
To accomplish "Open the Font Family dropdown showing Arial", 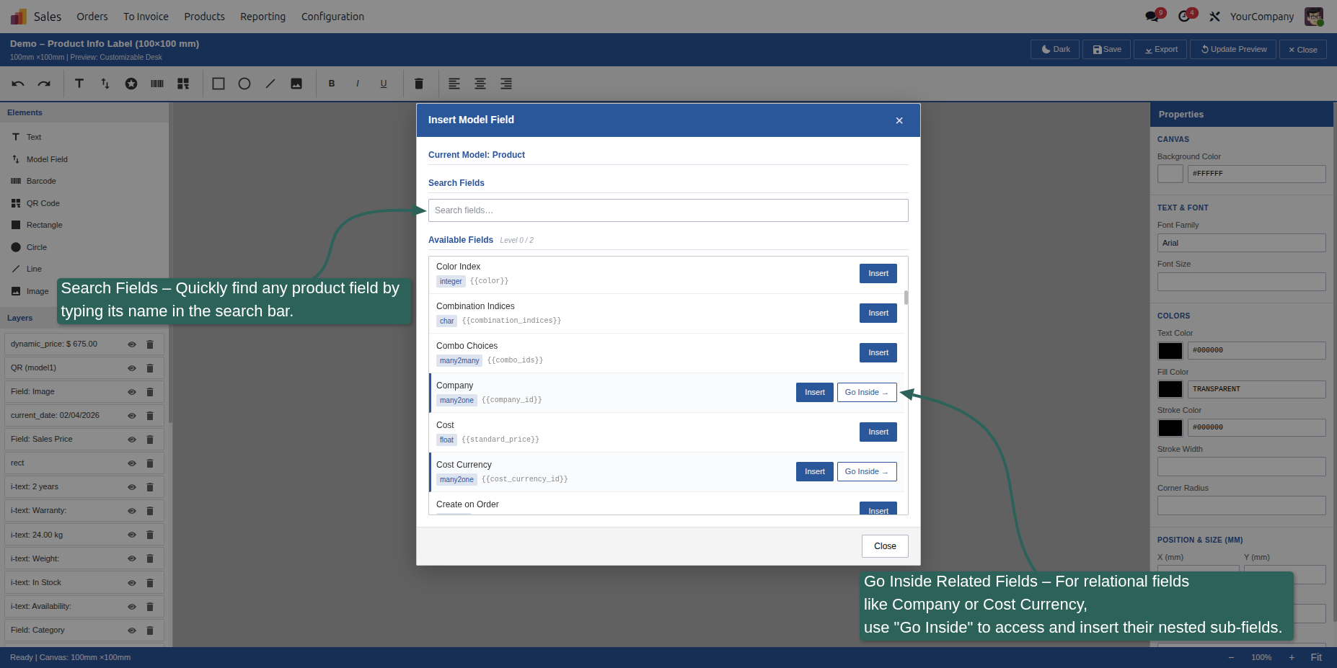I will click(x=1241, y=243).
